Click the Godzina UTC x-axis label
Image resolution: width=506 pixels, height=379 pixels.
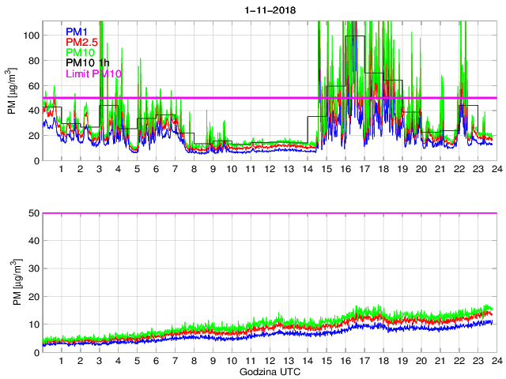tap(269, 371)
